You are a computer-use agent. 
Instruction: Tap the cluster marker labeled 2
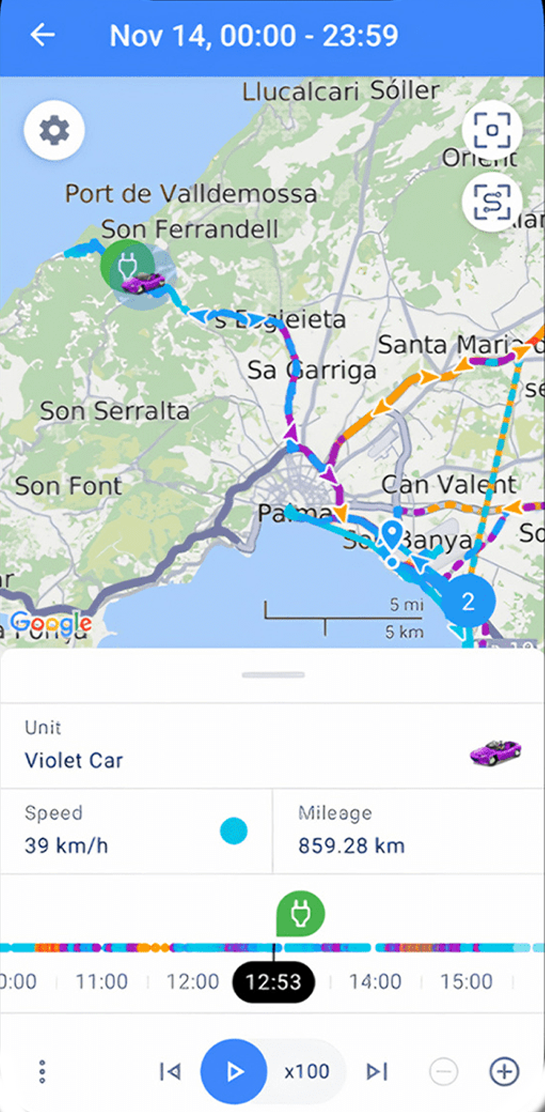(467, 600)
